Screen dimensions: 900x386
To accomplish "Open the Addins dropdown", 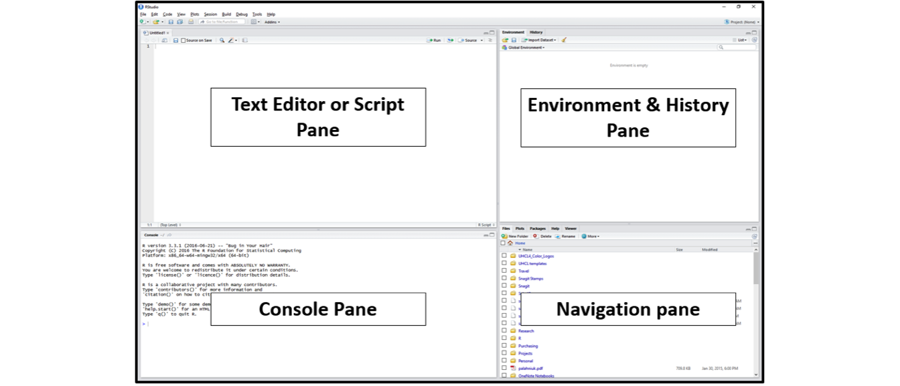I will (273, 22).
